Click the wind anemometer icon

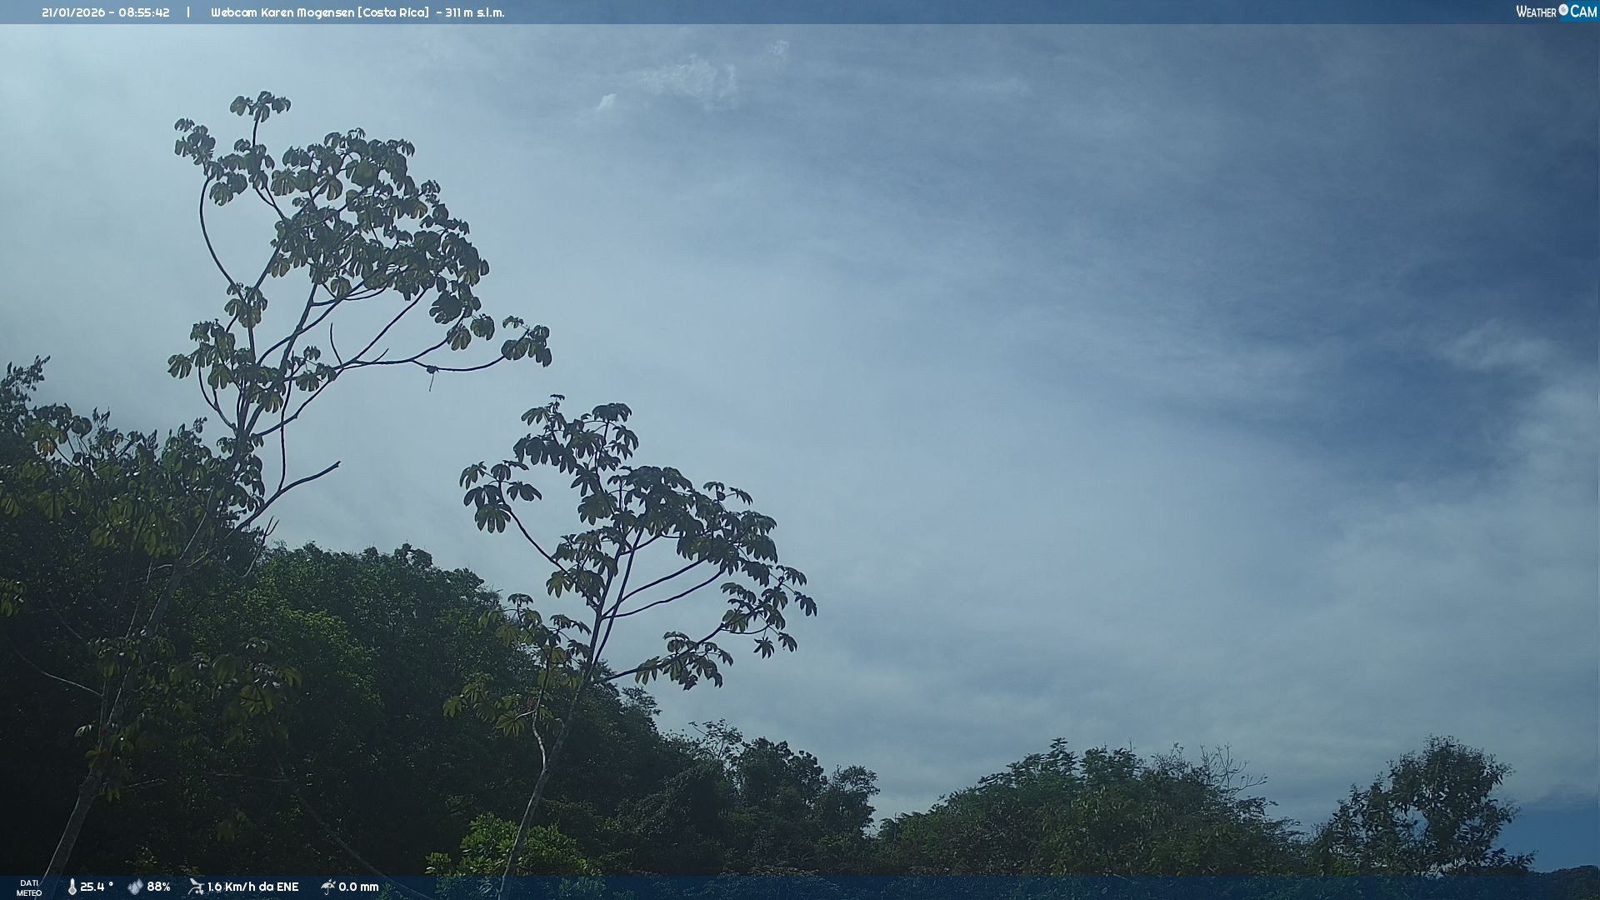point(196,887)
